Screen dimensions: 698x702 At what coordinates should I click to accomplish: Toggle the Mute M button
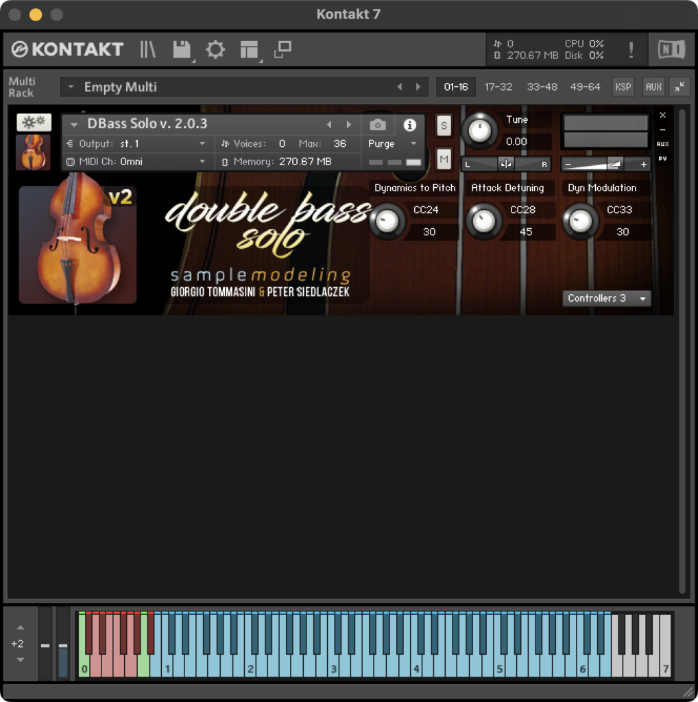click(444, 159)
